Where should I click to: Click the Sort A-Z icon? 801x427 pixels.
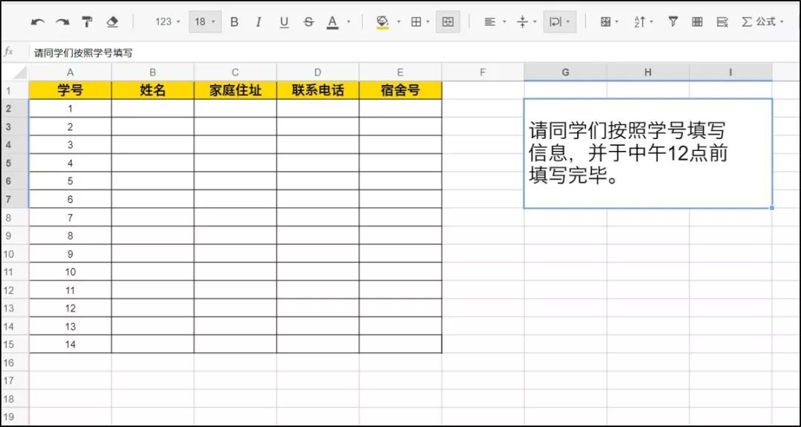point(639,22)
